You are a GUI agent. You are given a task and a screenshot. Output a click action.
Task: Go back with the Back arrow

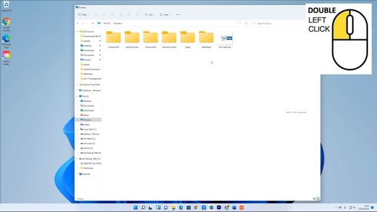coord(78,24)
